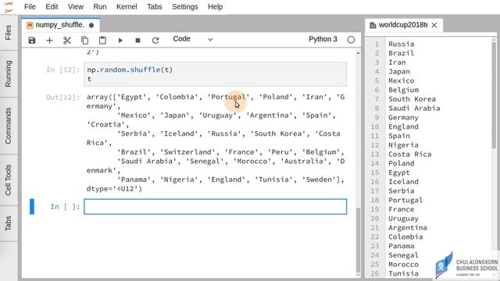Click the text editor vertical scrollbar

point(494,95)
